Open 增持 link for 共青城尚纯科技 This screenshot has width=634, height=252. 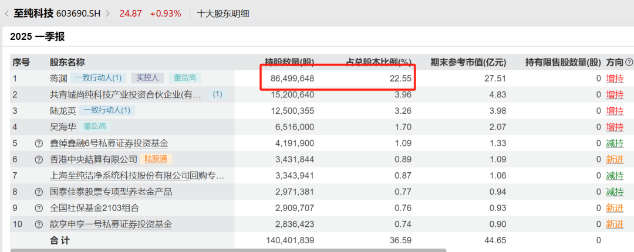coord(615,94)
